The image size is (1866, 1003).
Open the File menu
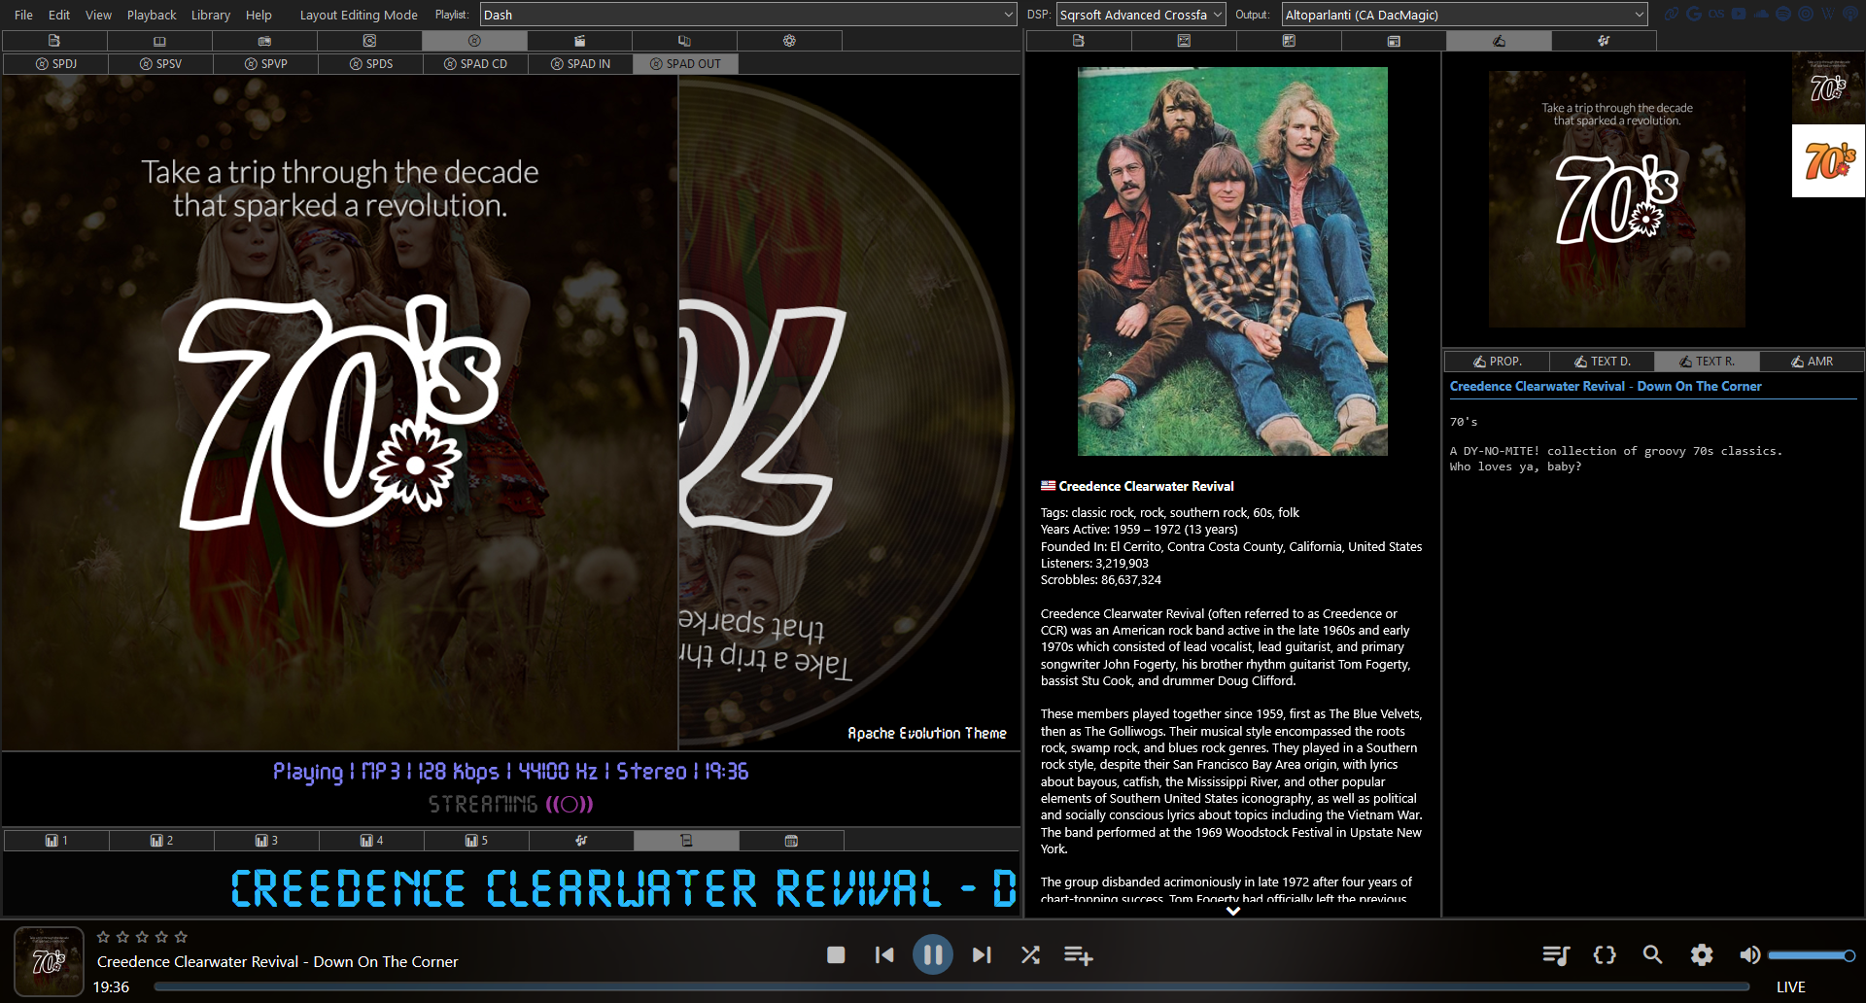[x=23, y=15]
